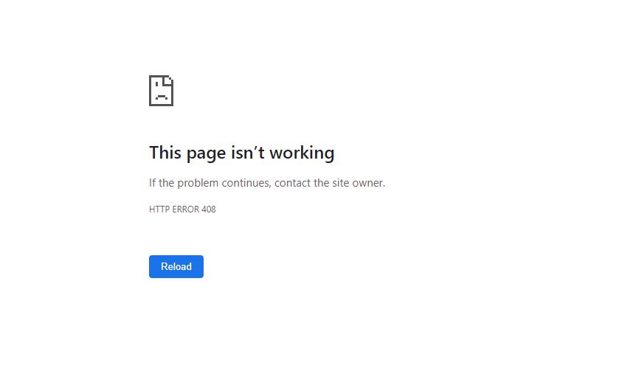Click the word 'continues' in the message

click(246, 183)
